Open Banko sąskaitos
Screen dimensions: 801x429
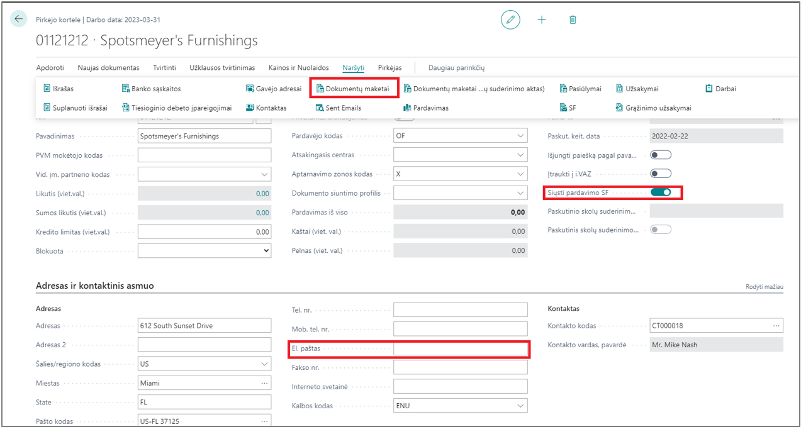tap(151, 89)
